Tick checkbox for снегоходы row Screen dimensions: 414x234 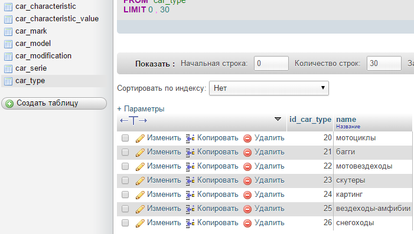pyautogui.click(x=125, y=223)
